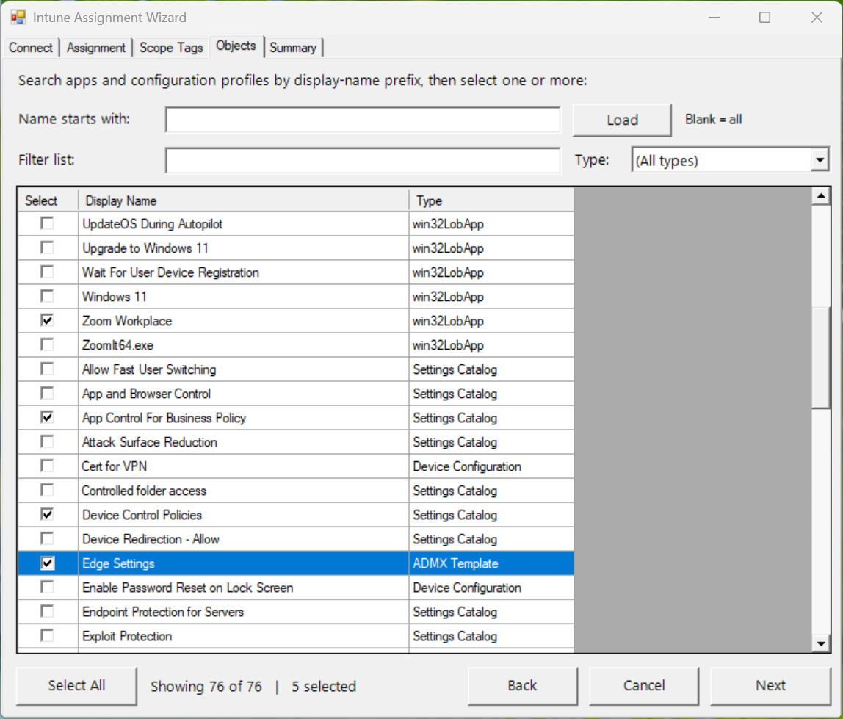Go to the Summary tab
The height and width of the screenshot is (719, 843).
point(293,47)
